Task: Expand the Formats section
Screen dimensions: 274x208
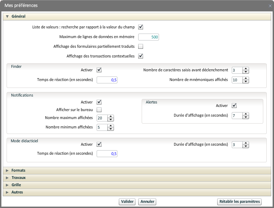Action: click(x=18, y=170)
